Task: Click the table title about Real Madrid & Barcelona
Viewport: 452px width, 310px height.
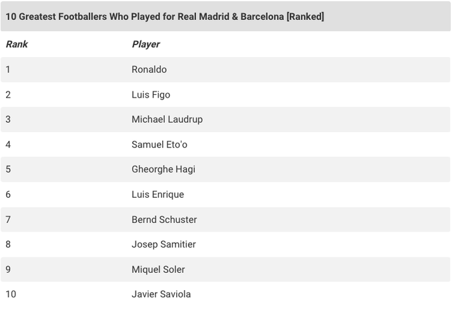Action: (x=165, y=17)
